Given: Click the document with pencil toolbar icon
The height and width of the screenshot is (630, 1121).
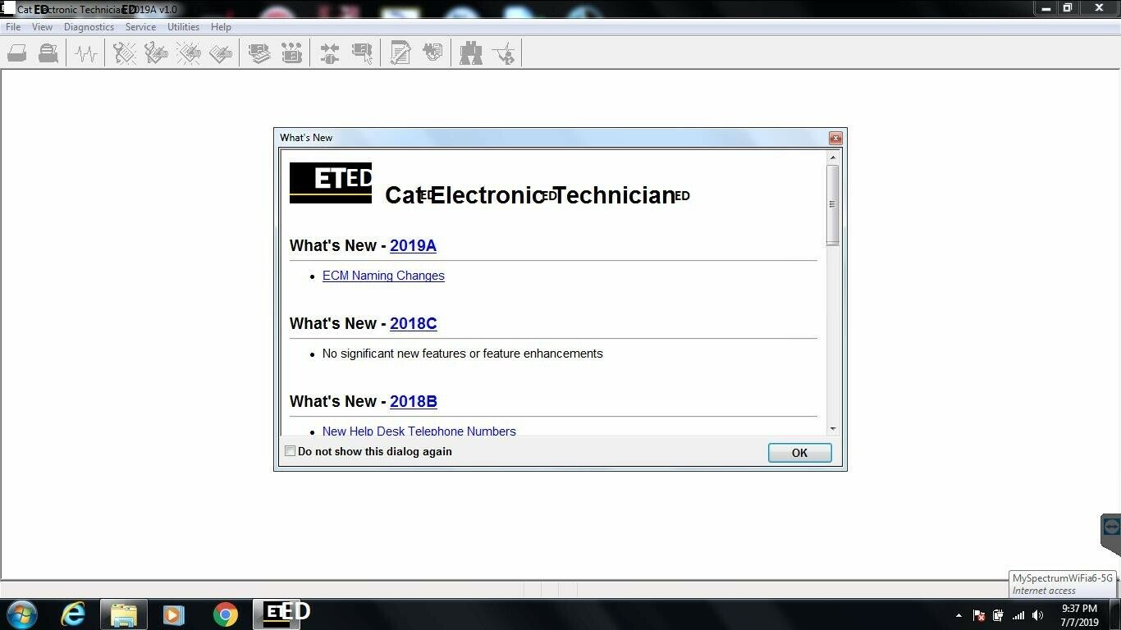Looking at the screenshot, I should pyautogui.click(x=400, y=54).
